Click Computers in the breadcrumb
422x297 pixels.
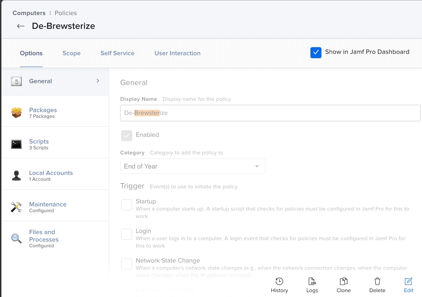click(29, 13)
